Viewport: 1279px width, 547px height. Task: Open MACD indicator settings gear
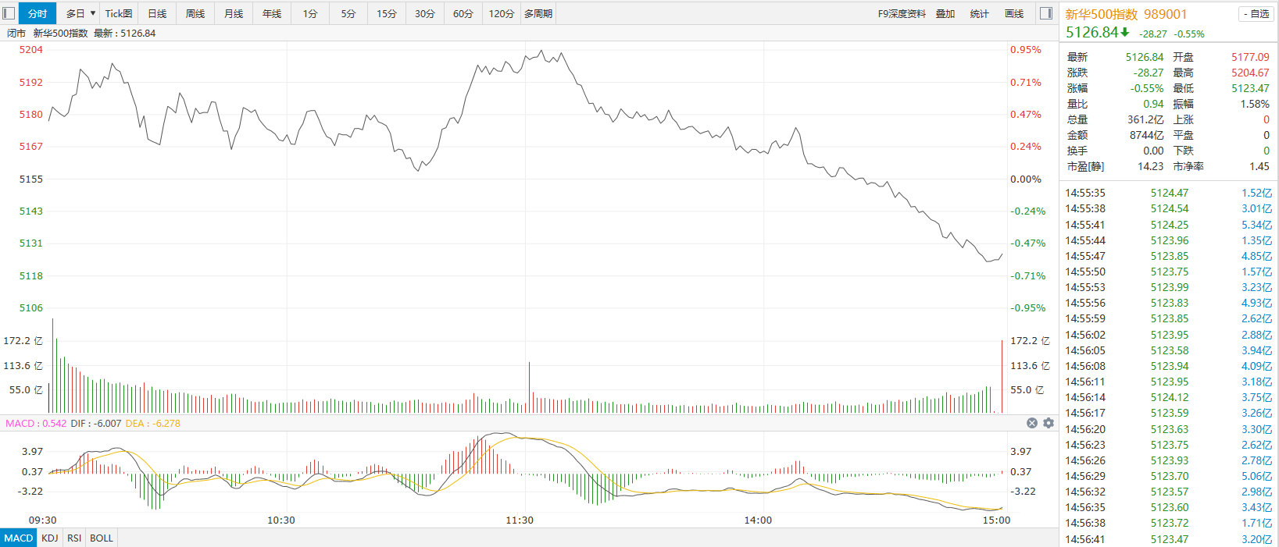(1049, 423)
